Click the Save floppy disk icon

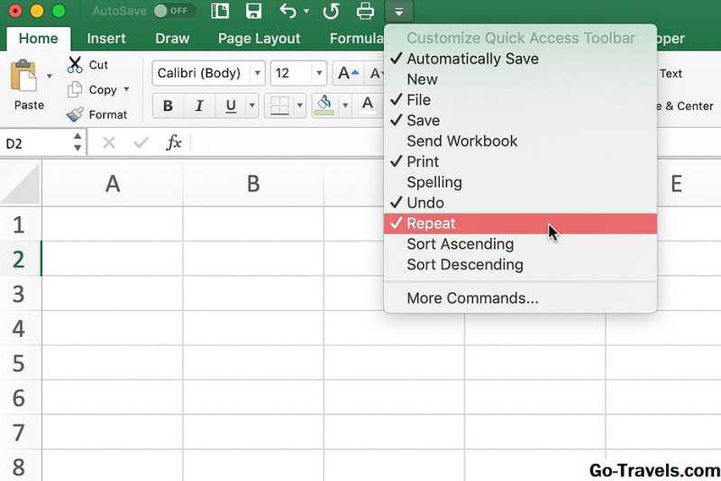[x=253, y=11]
